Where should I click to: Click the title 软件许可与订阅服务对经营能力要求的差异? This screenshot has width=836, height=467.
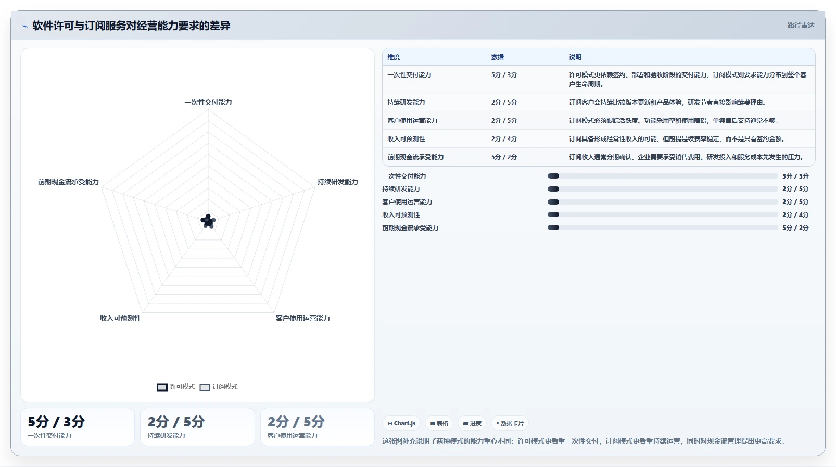click(131, 26)
